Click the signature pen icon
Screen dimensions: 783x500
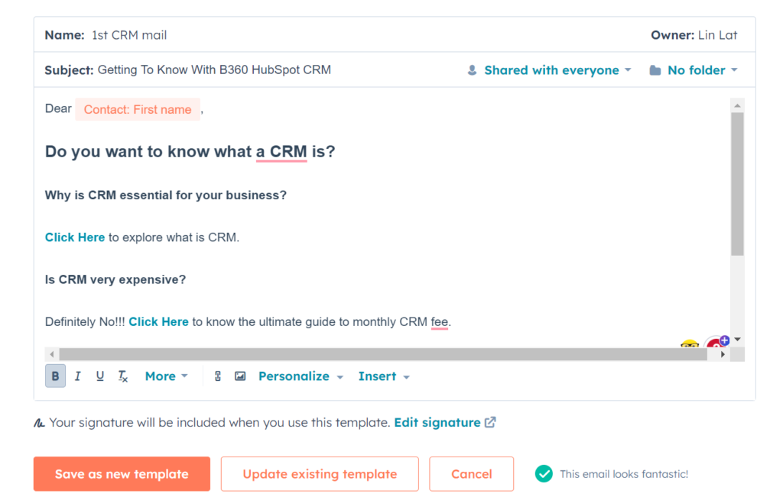click(x=39, y=423)
